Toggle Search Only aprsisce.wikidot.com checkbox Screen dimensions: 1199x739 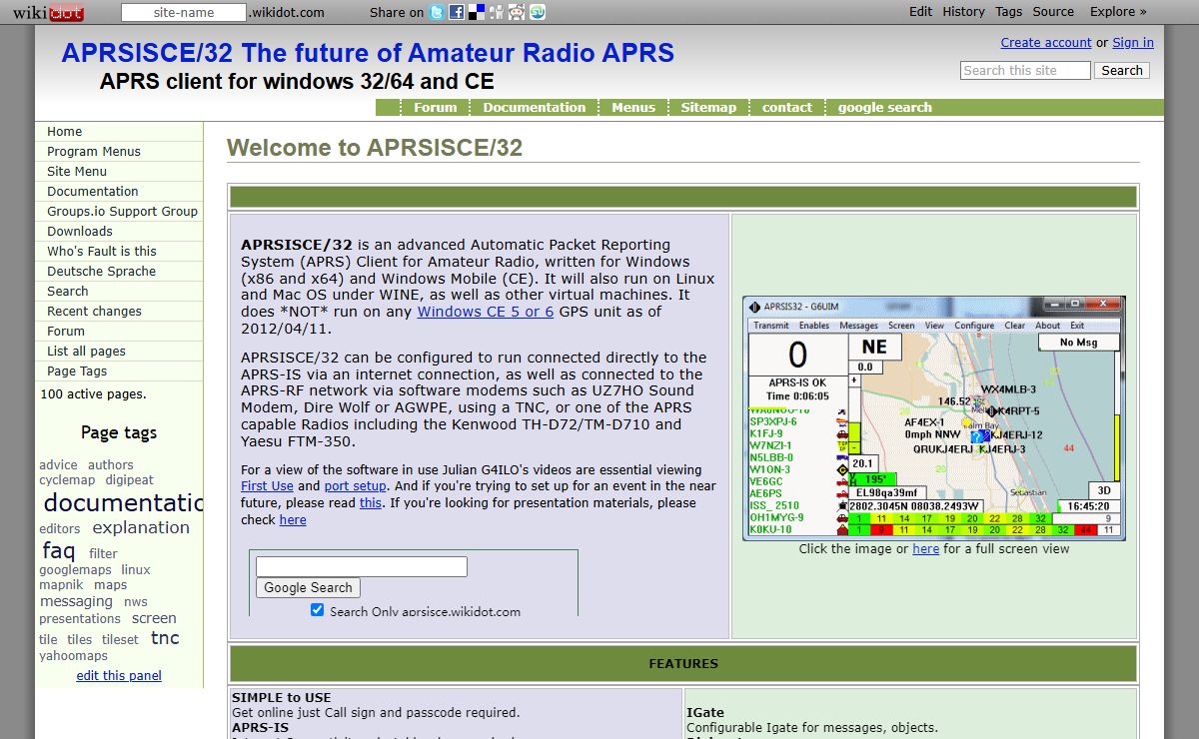tap(317, 610)
